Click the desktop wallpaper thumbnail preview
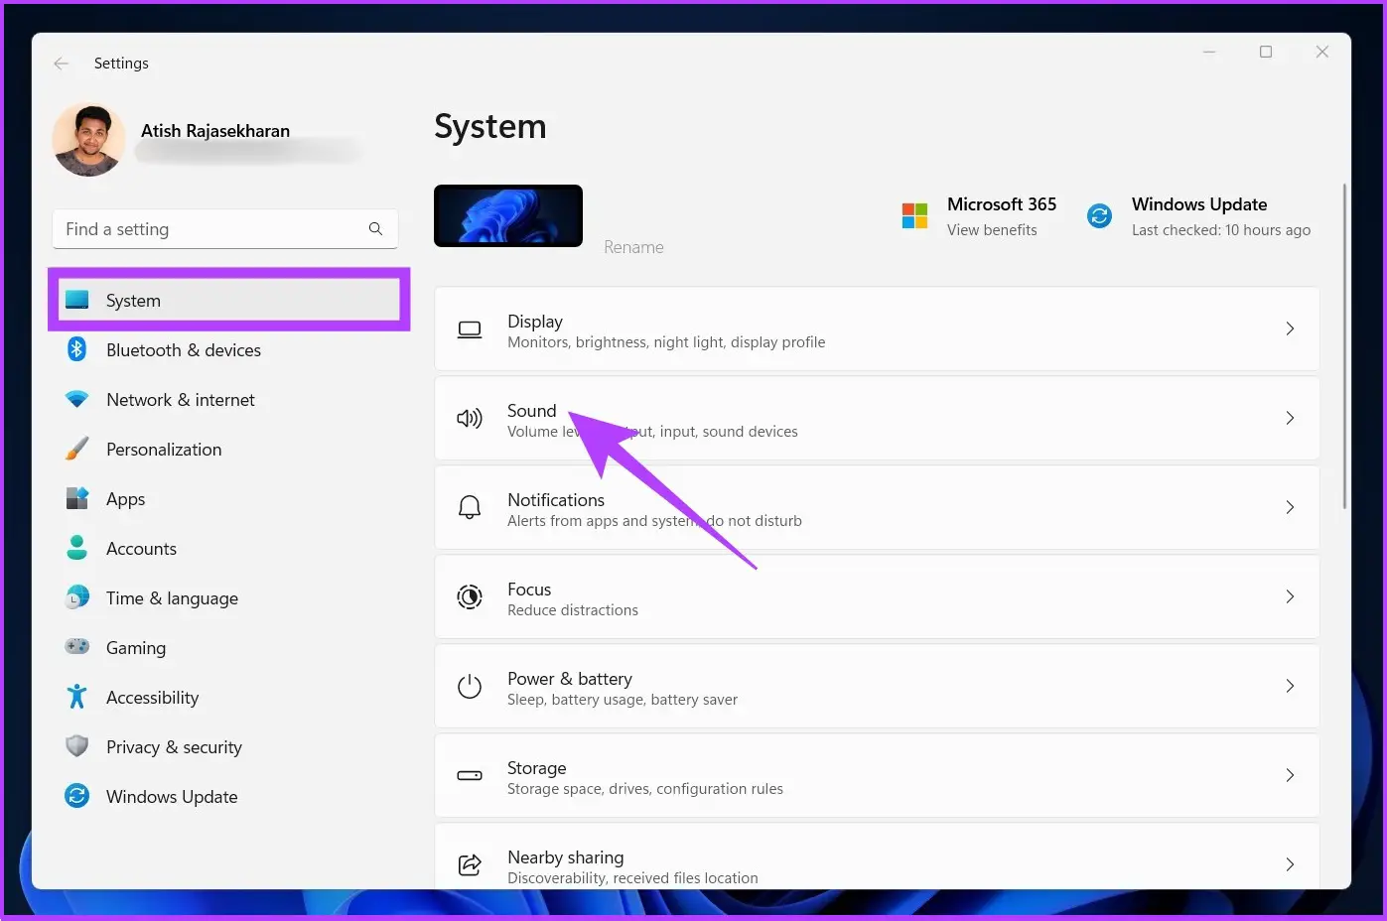The width and height of the screenshot is (1387, 921). click(508, 215)
